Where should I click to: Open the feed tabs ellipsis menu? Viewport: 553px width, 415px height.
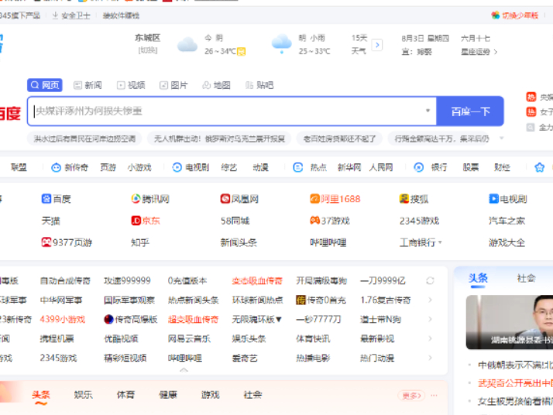coord(434,395)
